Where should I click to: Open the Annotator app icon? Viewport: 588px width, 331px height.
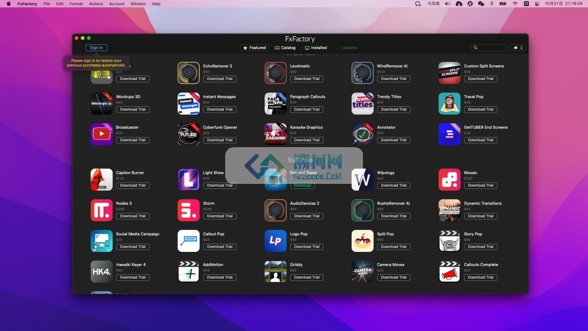click(362, 134)
